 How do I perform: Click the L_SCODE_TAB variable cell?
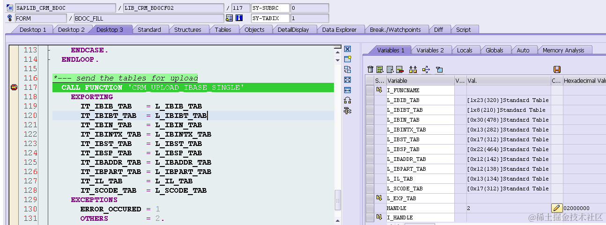pos(420,189)
